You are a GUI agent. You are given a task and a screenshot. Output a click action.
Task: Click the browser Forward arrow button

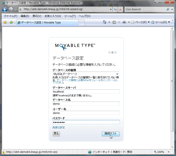[x=11, y=9]
